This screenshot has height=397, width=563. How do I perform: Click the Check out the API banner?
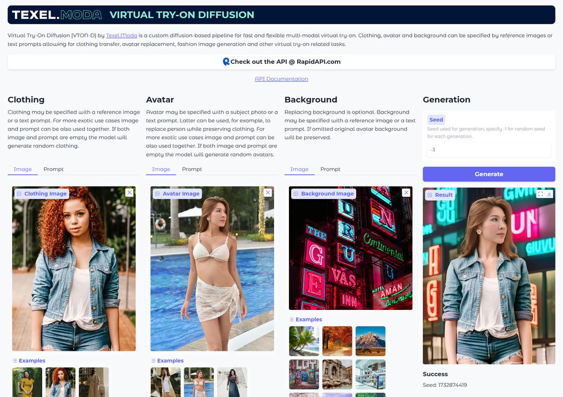click(x=281, y=62)
